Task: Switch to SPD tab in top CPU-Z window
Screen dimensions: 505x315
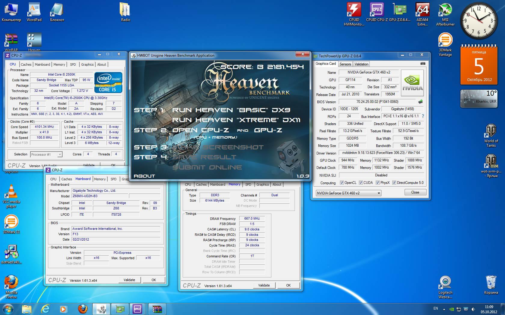Action: pyautogui.click(x=73, y=64)
